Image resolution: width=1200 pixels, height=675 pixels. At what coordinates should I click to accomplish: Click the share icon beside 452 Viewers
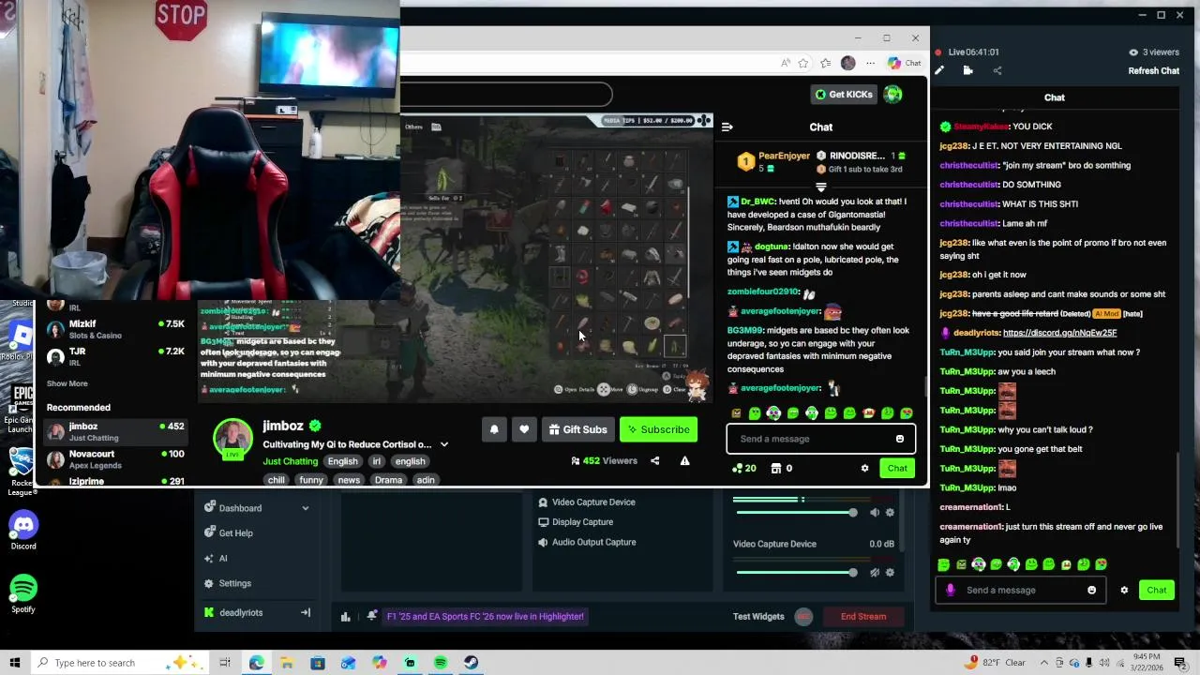tap(654, 461)
